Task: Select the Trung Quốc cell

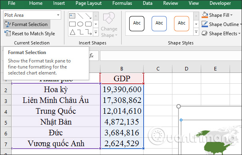Action: 56,111
